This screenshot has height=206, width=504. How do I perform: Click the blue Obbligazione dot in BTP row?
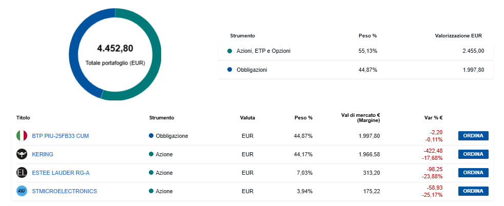pos(151,136)
